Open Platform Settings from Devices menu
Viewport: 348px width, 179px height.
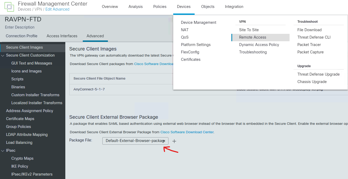pyautogui.click(x=196, y=45)
